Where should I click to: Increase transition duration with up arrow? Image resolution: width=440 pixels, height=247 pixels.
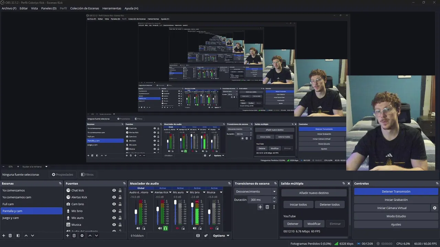[274, 198]
